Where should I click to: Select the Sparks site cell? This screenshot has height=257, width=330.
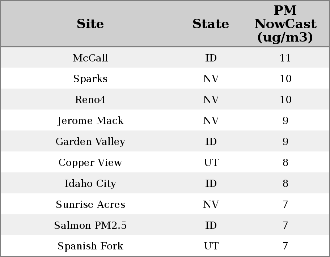point(90,79)
